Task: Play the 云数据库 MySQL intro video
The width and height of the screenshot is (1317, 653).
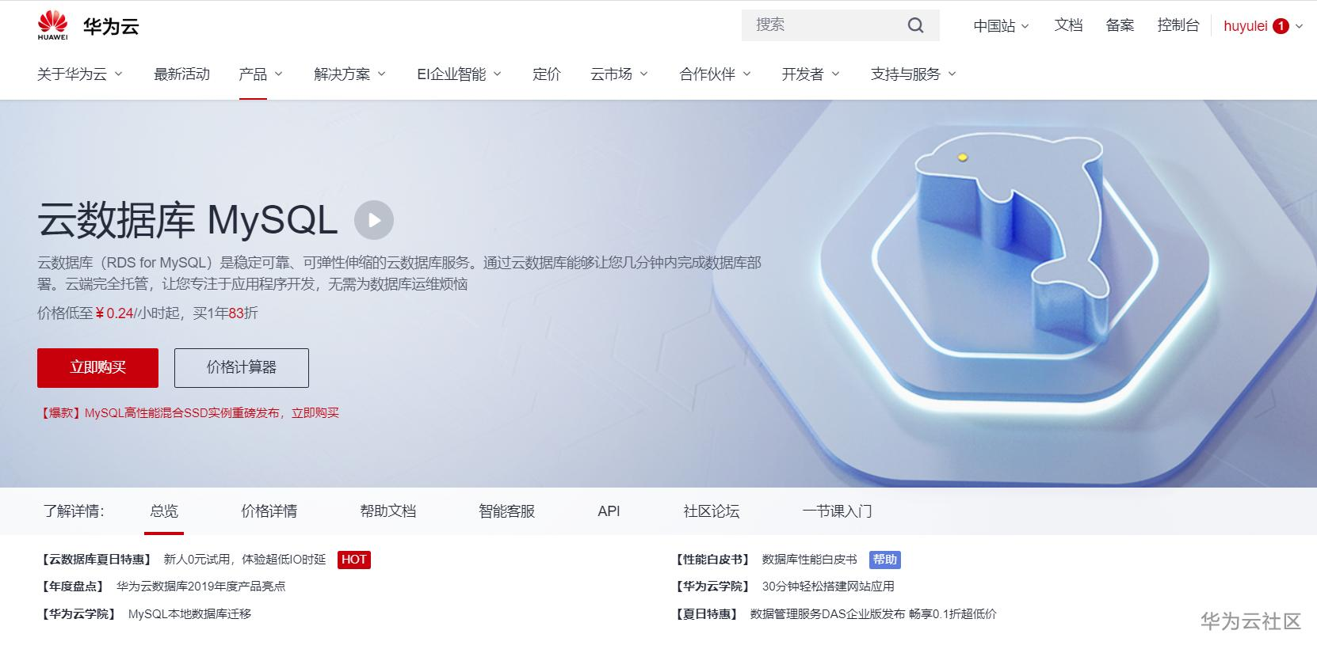Action: pyautogui.click(x=374, y=220)
